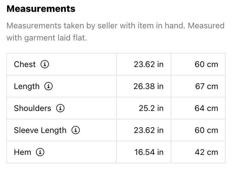The height and width of the screenshot is (174, 235).
Task: Click the seller measurement description text
Action: [x=115, y=32]
